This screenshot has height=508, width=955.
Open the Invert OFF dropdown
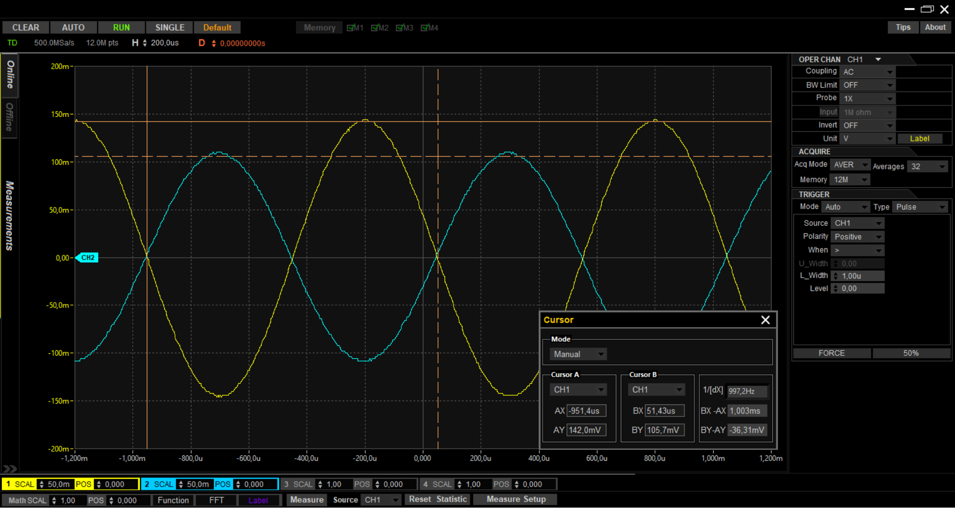click(x=867, y=125)
